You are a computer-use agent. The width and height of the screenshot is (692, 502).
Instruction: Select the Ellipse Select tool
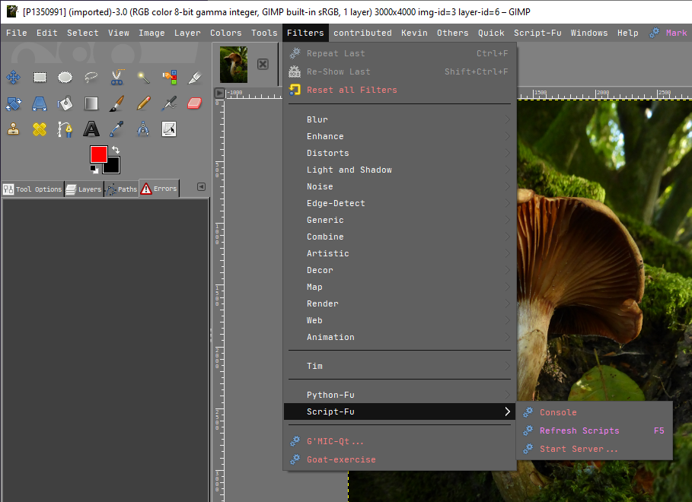click(65, 78)
